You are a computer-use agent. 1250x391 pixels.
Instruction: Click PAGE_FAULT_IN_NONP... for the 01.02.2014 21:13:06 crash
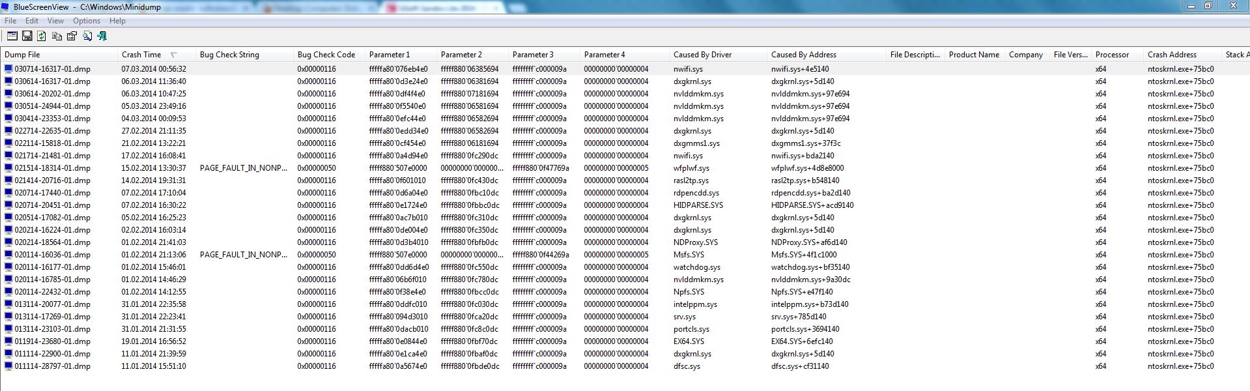click(x=244, y=254)
